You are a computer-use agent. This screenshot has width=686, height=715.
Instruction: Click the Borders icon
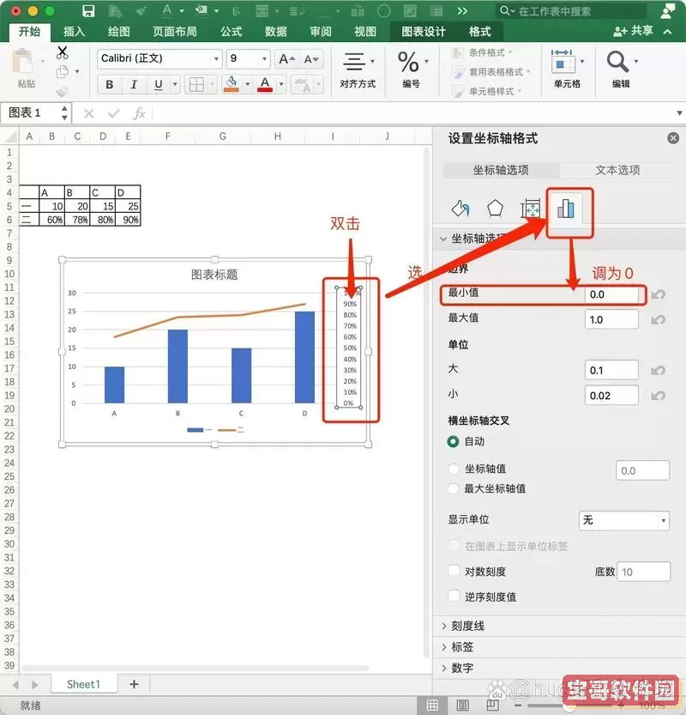[196, 84]
